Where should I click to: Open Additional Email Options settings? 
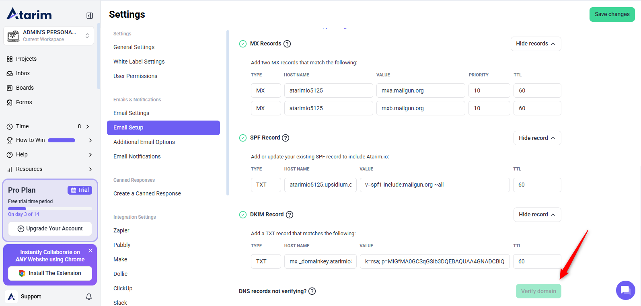[x=144, y=142]
